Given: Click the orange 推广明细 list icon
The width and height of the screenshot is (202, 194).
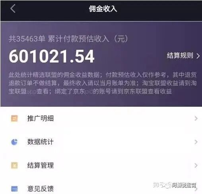Looking at the screenshot, I should coord(14,118).
